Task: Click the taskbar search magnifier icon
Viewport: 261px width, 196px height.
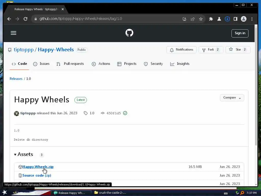Action: (x=242, y=193)
